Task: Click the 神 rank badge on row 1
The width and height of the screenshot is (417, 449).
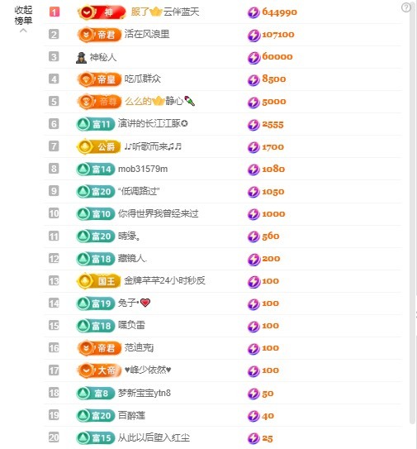Action: pyautogui.click(x=102, y=12)
